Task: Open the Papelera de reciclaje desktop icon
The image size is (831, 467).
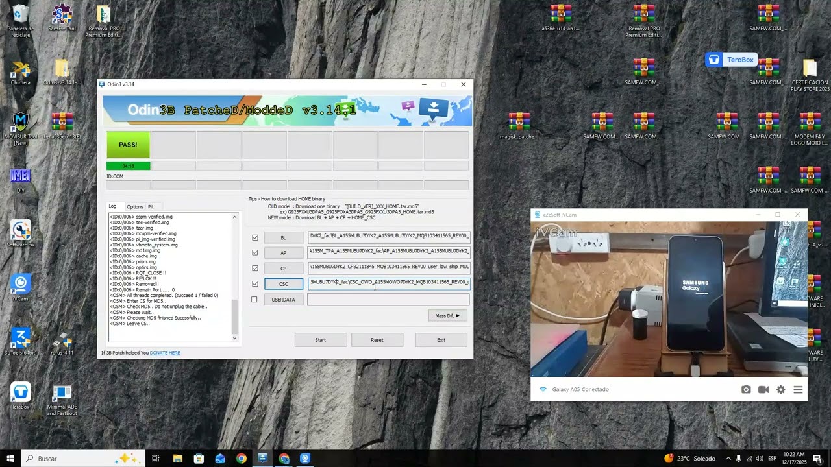Action: click(20, 21)
